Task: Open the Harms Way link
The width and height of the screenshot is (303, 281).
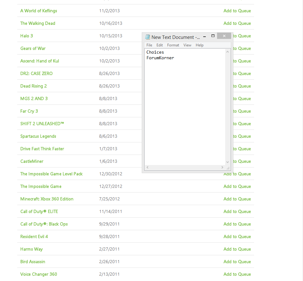Action: point(31,249)
